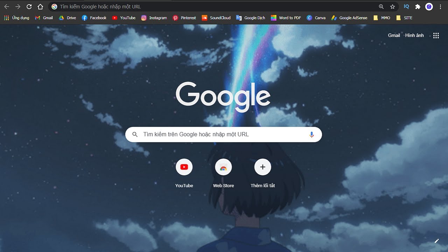Open the SoundCloud bookmark
Image resolution: width=448 pixels, height=252 pixels.
[x=216, y=18]
